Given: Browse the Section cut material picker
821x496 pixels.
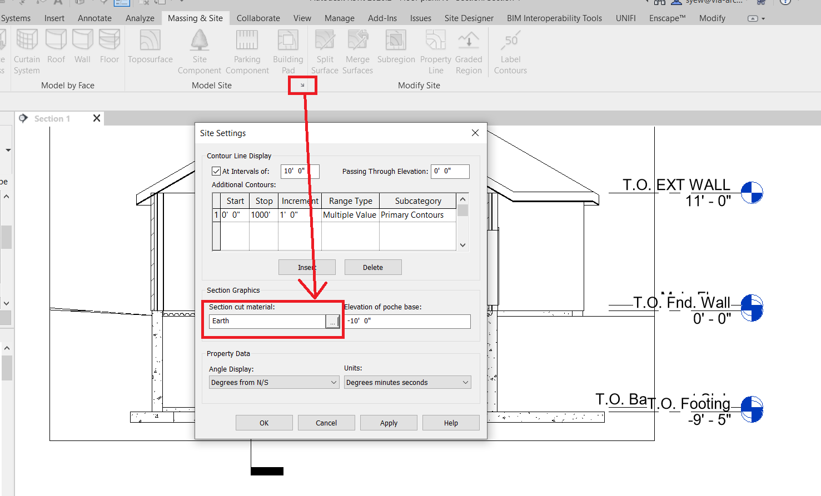Looking at the screenshot, I should (x=332, y=321).
